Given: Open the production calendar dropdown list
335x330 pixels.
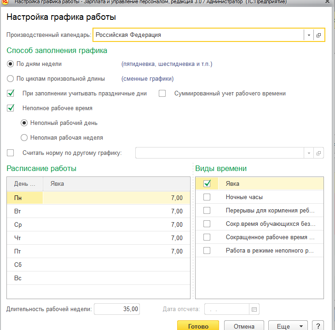Looking at the screenshot, I should point(309,35).
